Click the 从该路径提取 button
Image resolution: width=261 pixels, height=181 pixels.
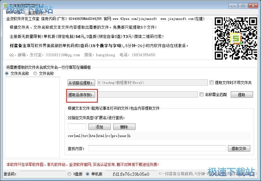(x=81, y=83)
